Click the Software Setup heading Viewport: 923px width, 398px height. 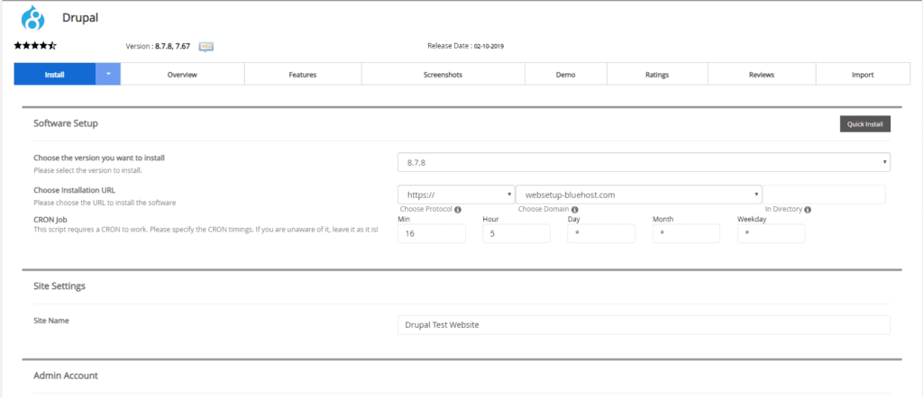[66, 123]
